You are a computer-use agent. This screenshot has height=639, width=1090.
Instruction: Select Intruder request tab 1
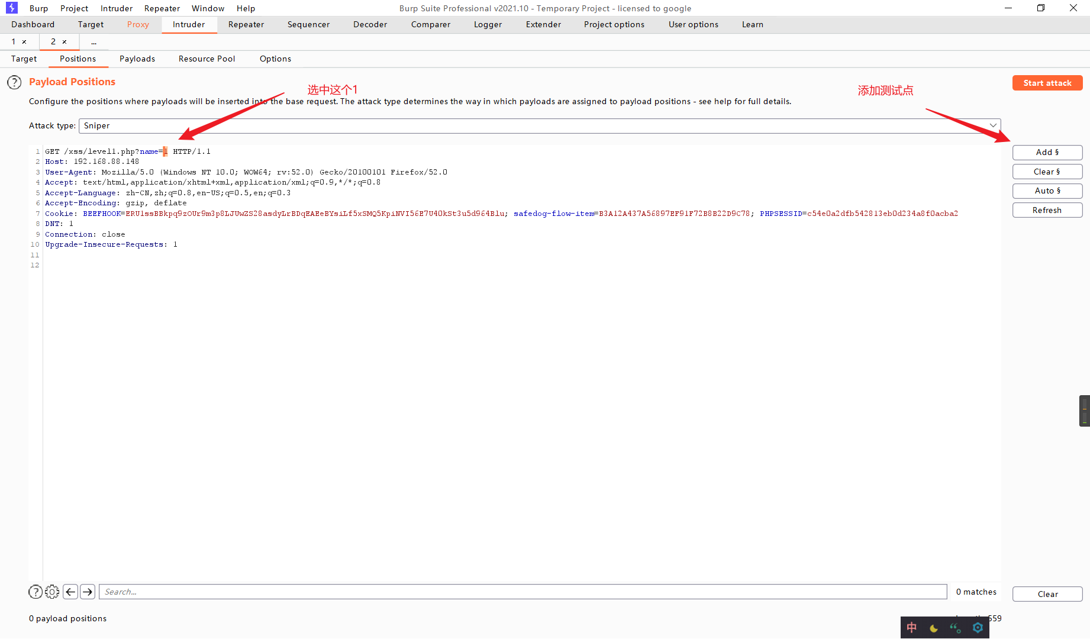coord(13,41)
